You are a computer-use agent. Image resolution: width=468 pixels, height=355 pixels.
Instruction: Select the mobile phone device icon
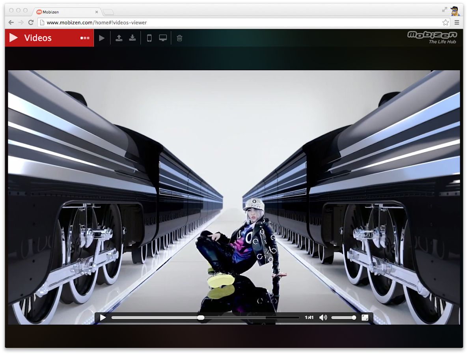tap(149, 38)
